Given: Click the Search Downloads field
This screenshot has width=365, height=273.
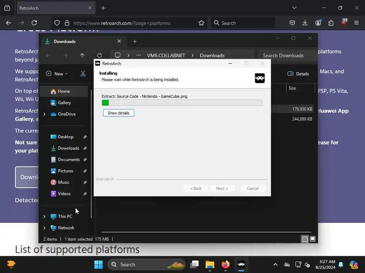Looking at the screenshot, I should point(288,55).
